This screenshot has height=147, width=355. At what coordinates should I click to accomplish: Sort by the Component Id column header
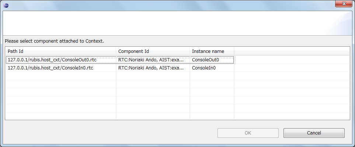coord(153,51)
